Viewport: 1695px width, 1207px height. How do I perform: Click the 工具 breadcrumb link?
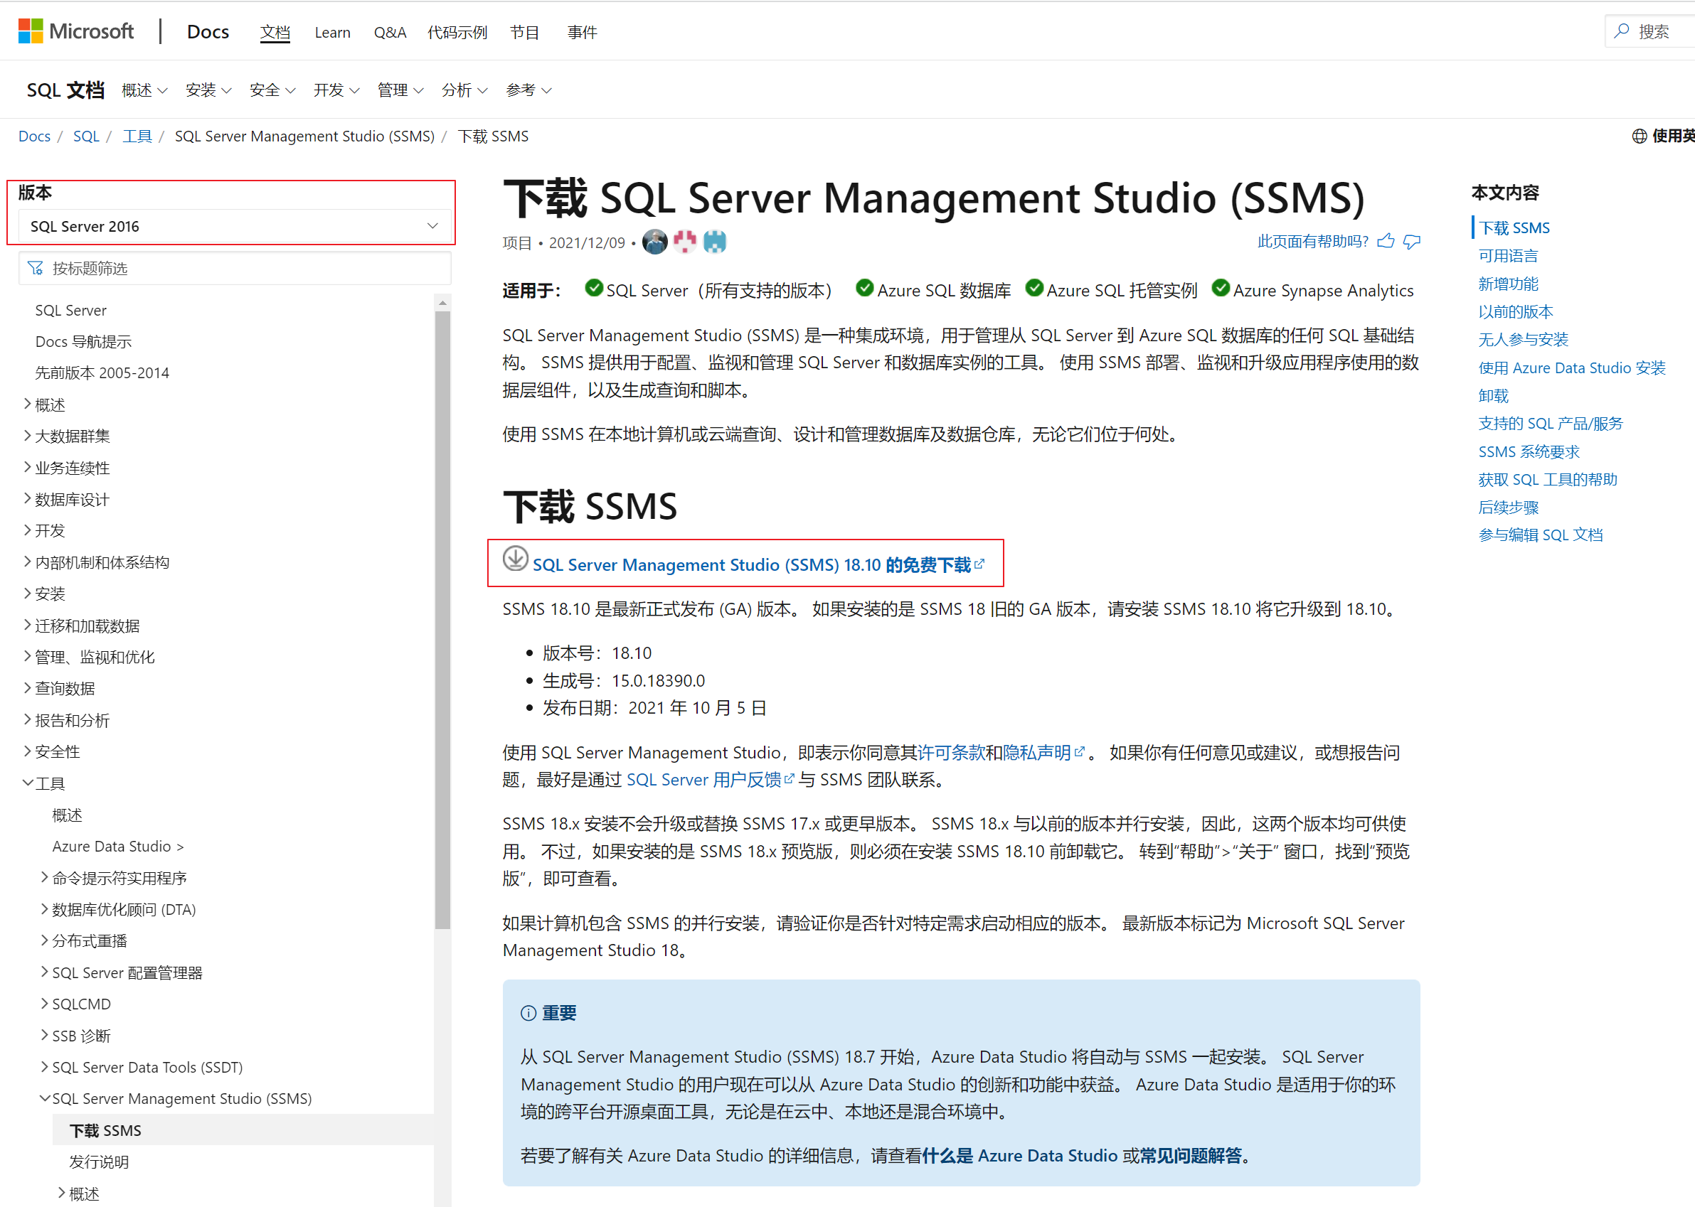[x=137, y=136]
